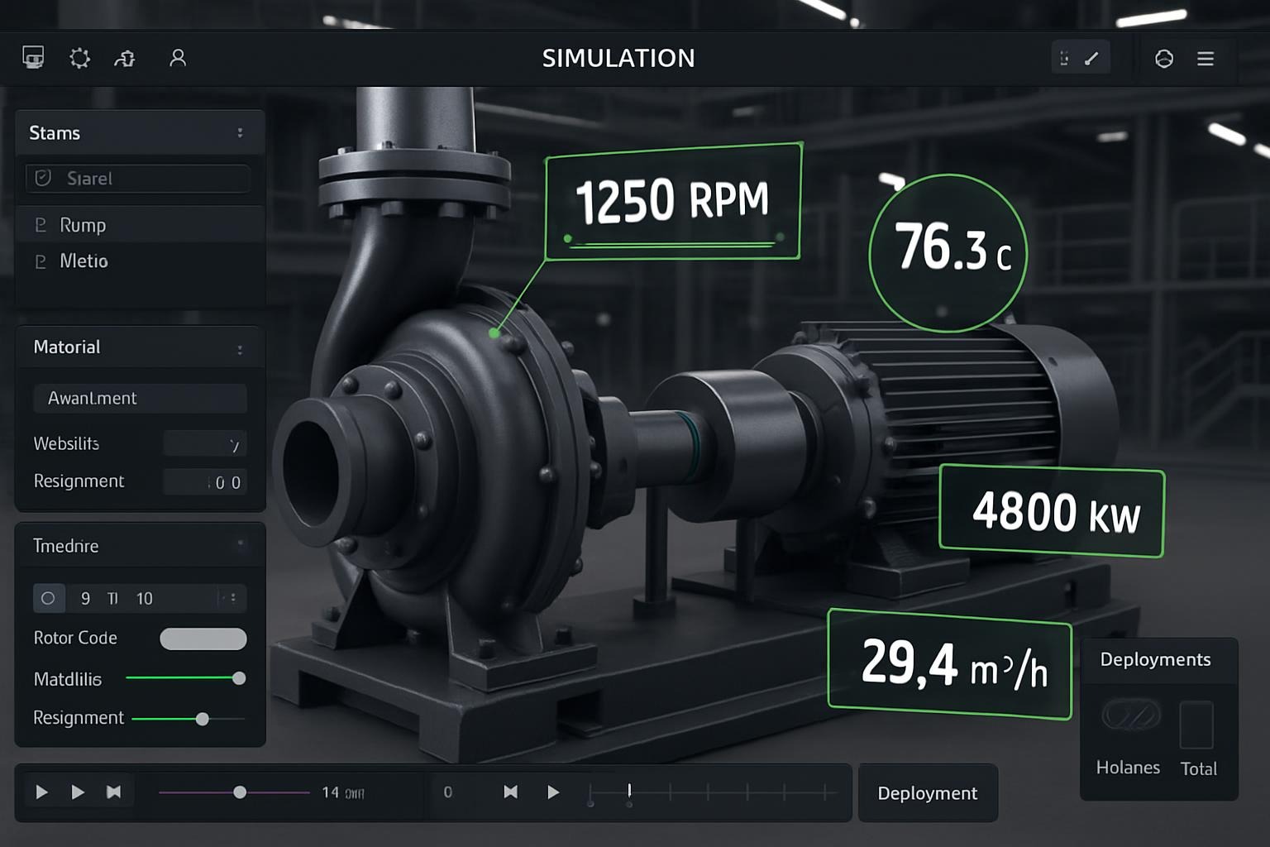Click the Total deployment icon
Screen dimensions: 1270x847
(1196, 725)
